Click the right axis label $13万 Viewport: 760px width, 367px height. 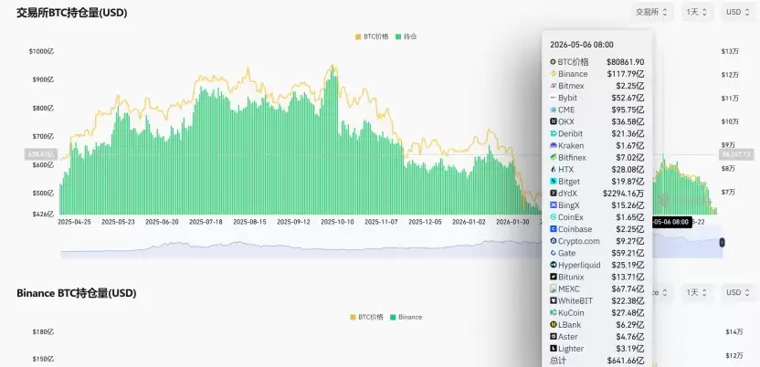(x=731, y=51)
